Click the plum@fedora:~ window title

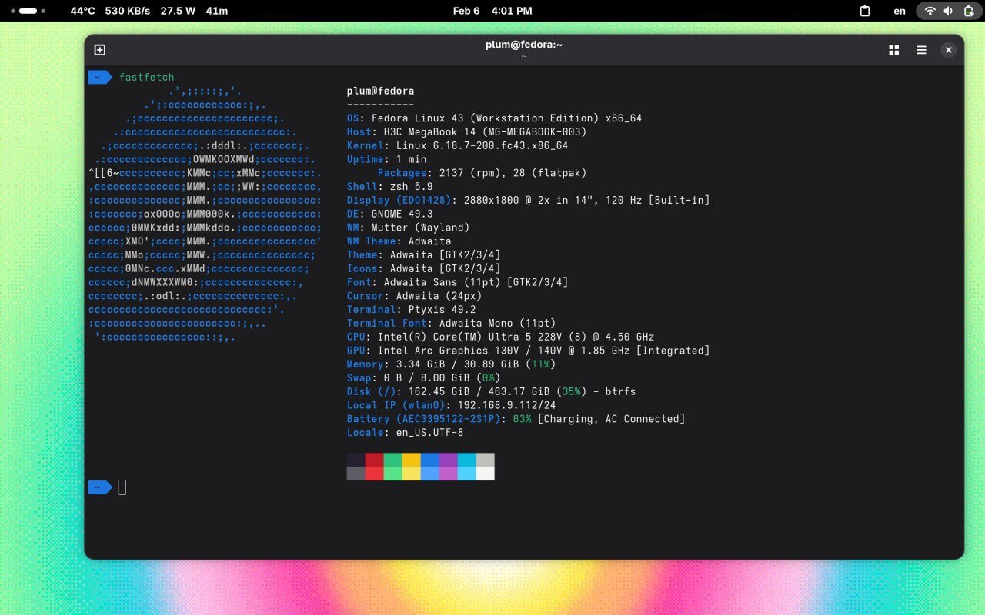tap(523, 45)
